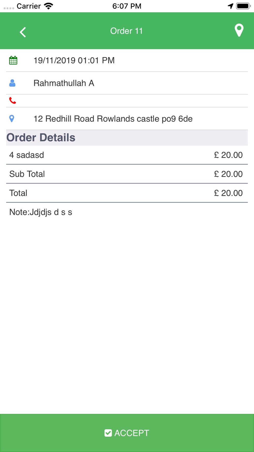This screenshot has height=452, width=254.
Task: Tap the Total row label
Action: (18, 193)
